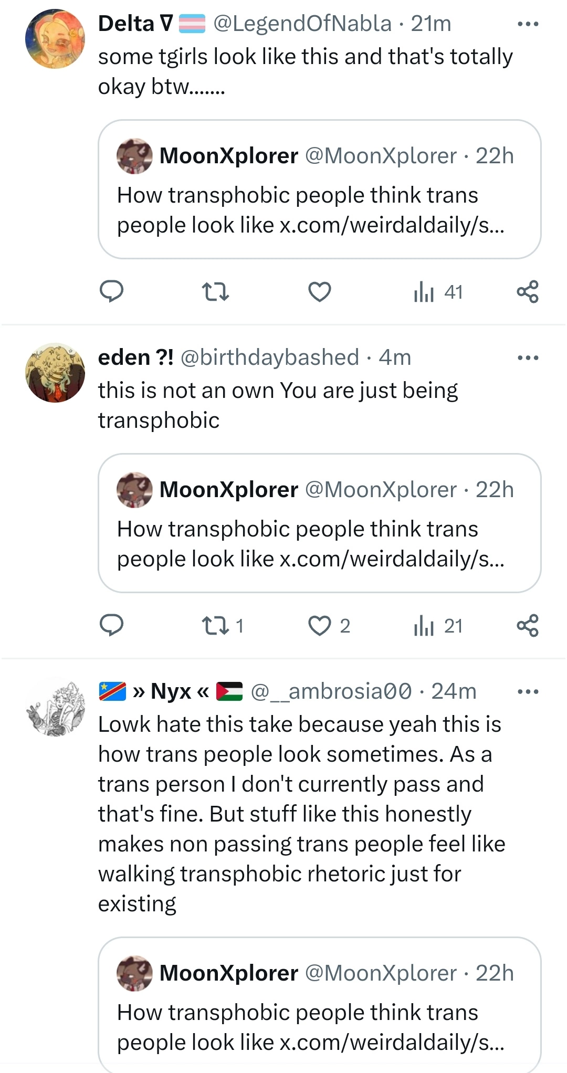The height and width of the screenshot is (1073, 567).
Task: Open more options for Nyx's tweet
Action: tap(528, 692)
